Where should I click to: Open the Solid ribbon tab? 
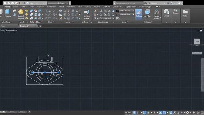(x=15, y=7)
